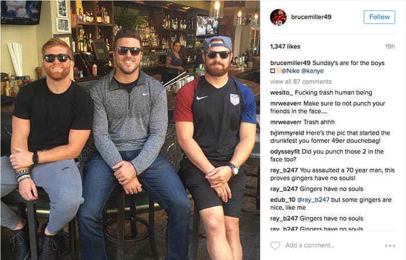406x260 pixels.
Task: Open the 1,347 likes count
Action: [x=285, y=46]
